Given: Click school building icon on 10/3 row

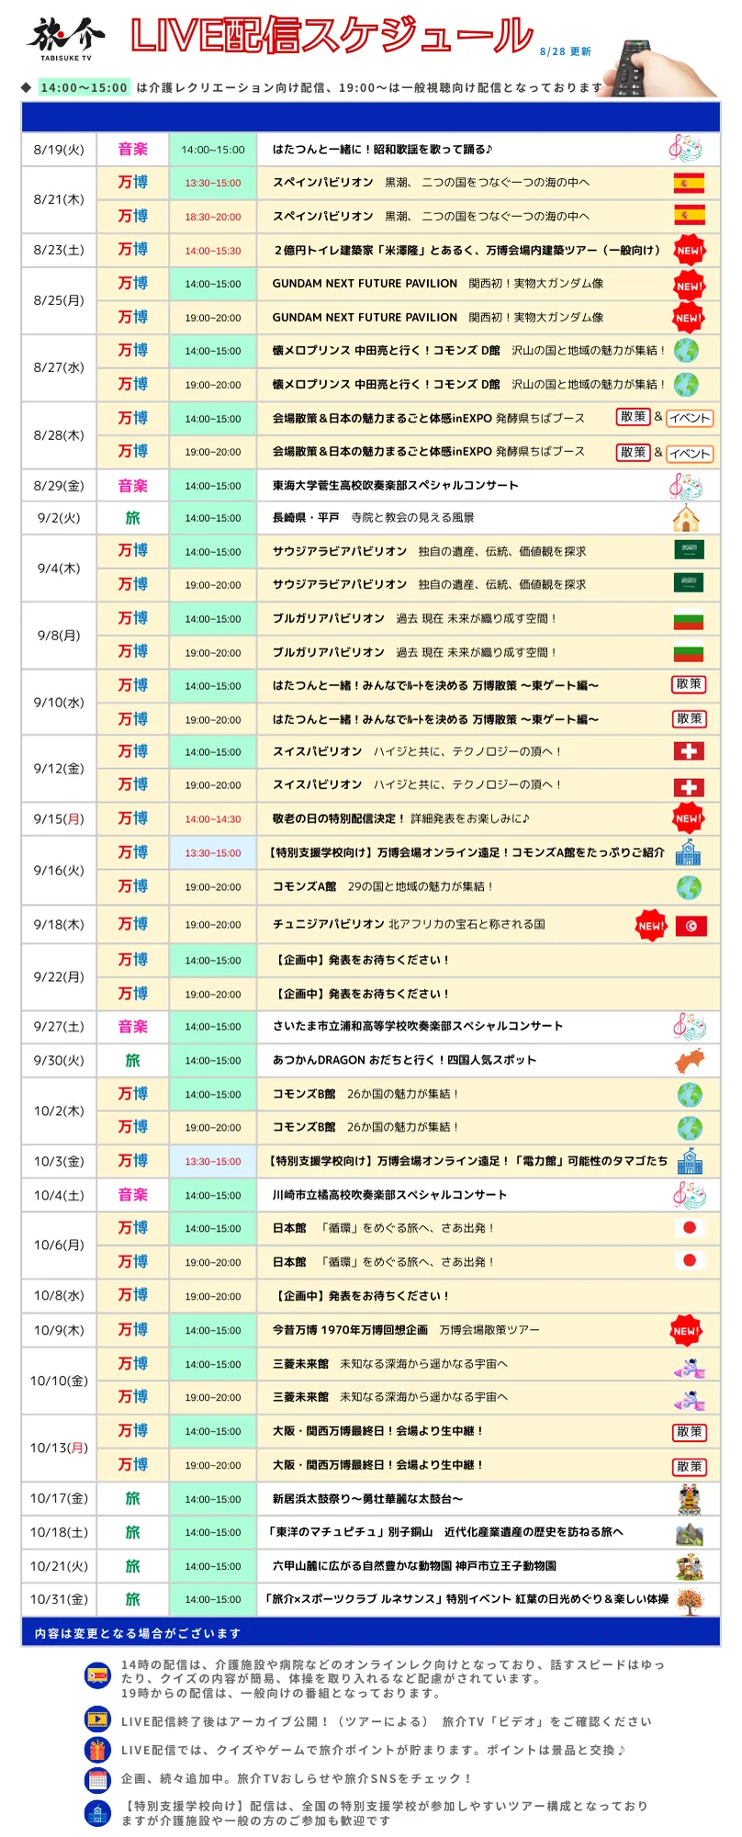Looking at the screenshot, I should pos(690,1162).
